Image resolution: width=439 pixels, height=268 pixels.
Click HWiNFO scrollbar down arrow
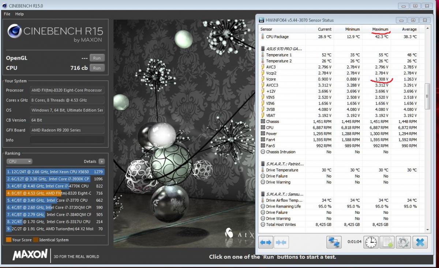point(428,229)
